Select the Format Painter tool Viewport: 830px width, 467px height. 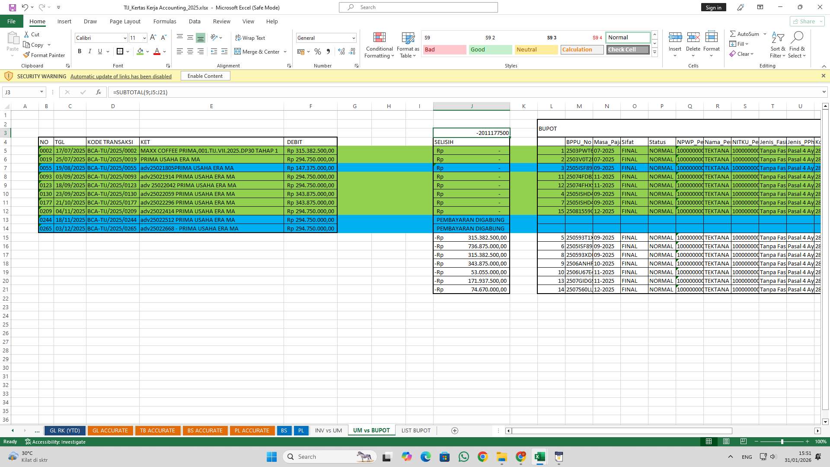tap(45, 55)
